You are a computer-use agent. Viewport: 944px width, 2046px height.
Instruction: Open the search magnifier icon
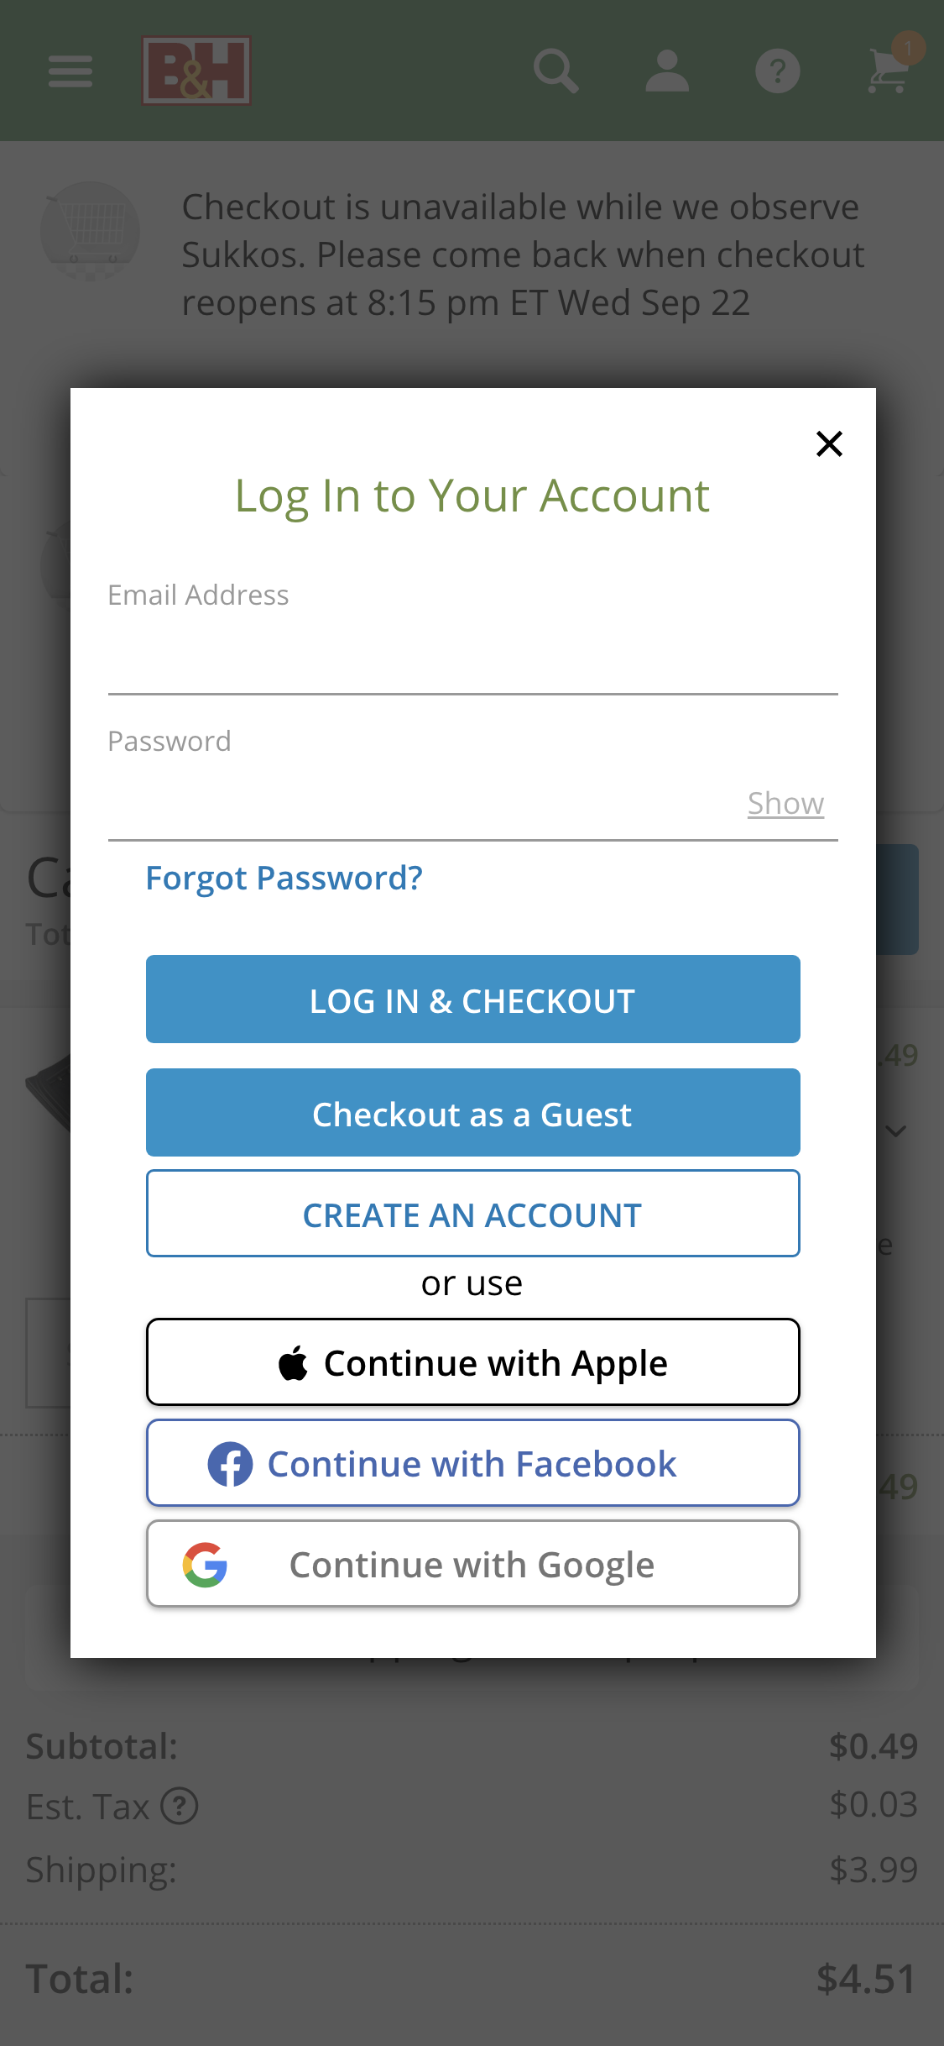tap(555, 71)
